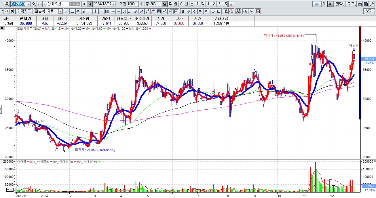376x198 pixels.
Task: Select the 15 minute interval button
Action: coord(225,4)
